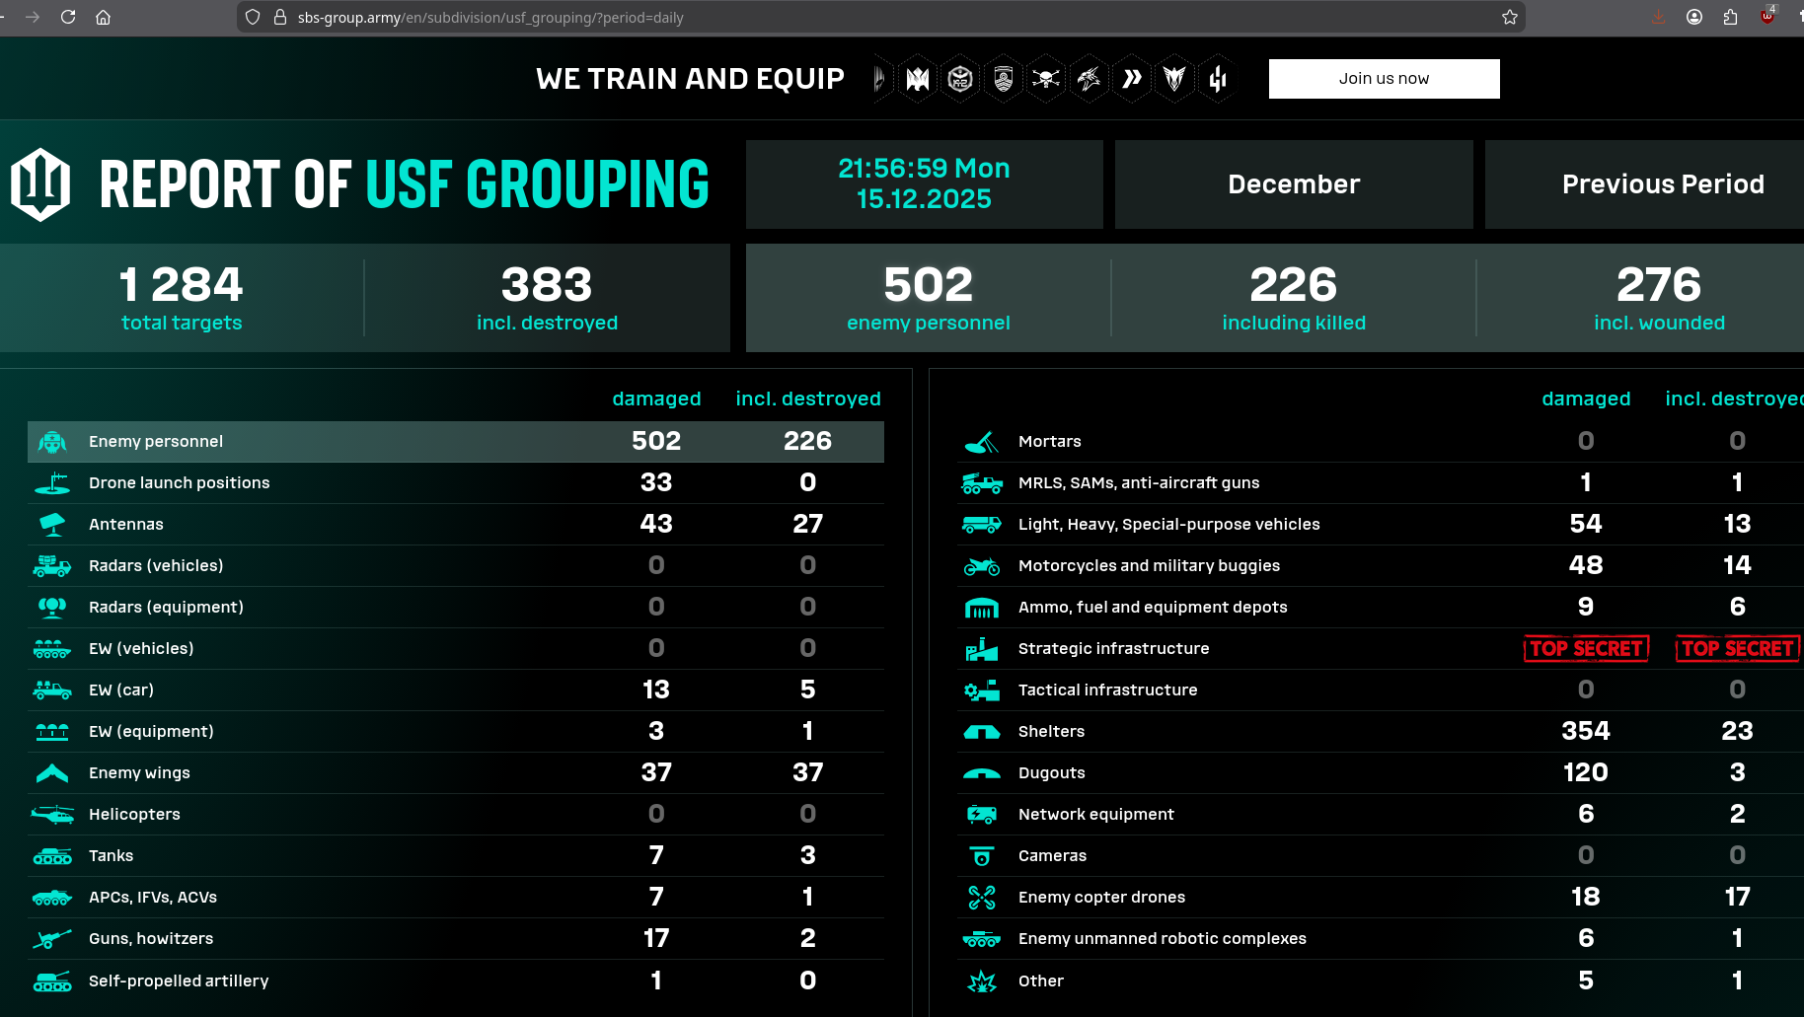Click the USF Grouping hexagon logo
This screenshot has height=1017, width=1804.
pyautogui.click(x=40, y=184)
